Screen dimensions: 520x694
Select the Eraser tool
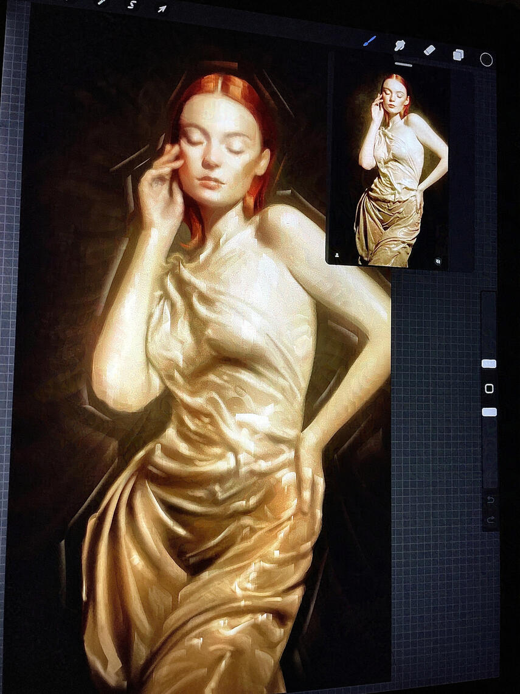click(429, 51)
